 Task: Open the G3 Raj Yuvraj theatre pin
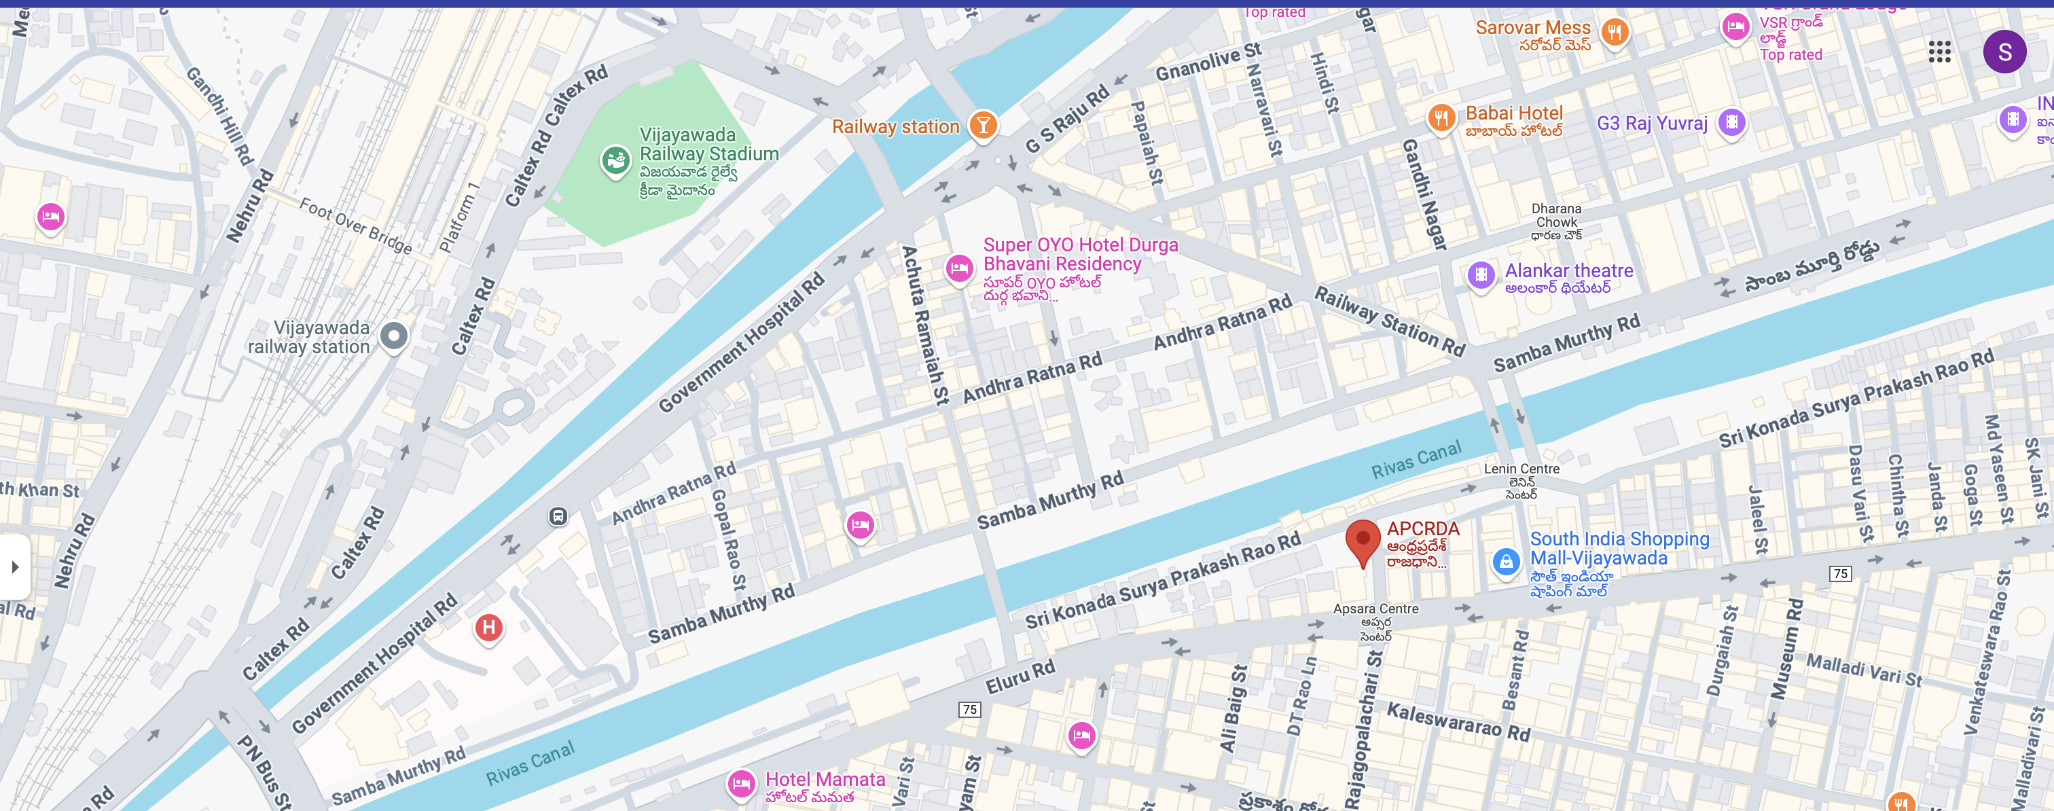point(1731,123)
